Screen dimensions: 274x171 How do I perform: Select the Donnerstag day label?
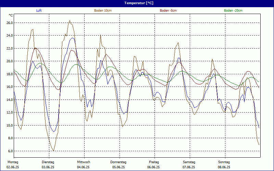[x=119, y=162]
